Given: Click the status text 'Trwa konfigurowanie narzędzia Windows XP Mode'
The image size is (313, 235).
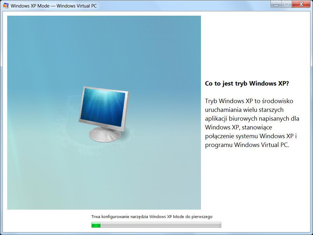Looking at the screenshot, I should pos(137,217).
